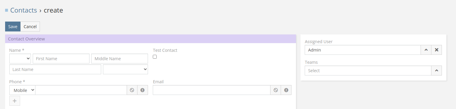Go back to Contacts breadcrumb link

(24, 10)
